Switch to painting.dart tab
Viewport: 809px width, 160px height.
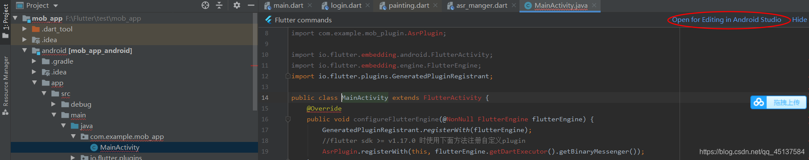pyautogui.click(x=409, y=6)
